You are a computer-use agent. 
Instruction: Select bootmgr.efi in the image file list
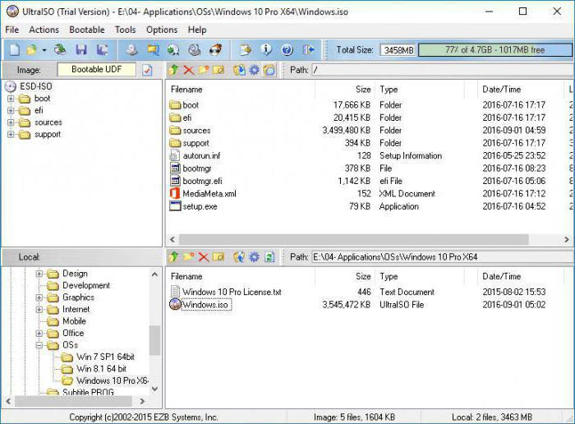(x=202, y=182)
